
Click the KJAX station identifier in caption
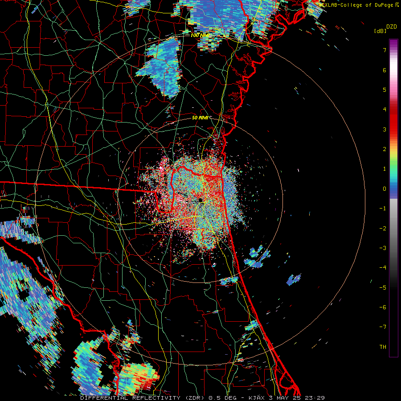256,398
